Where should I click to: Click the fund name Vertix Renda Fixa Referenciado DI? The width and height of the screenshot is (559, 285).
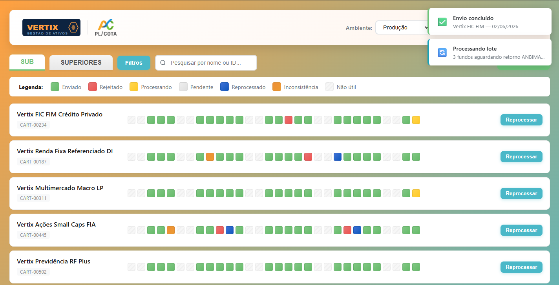pos(65,151)
